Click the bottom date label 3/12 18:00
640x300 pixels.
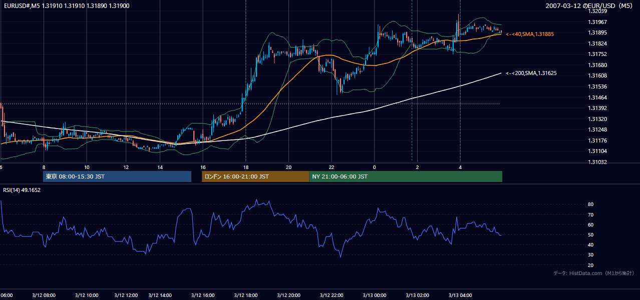click(246, 295)
